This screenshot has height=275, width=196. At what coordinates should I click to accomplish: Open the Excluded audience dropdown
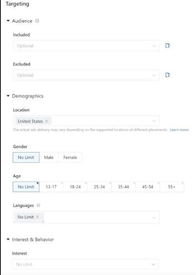pyautogui.click(x=86, y=75)
